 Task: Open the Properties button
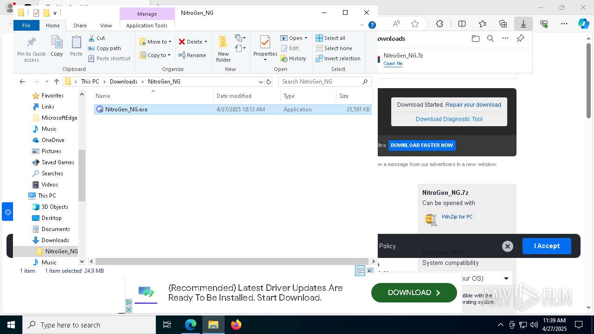coord(265,49)
